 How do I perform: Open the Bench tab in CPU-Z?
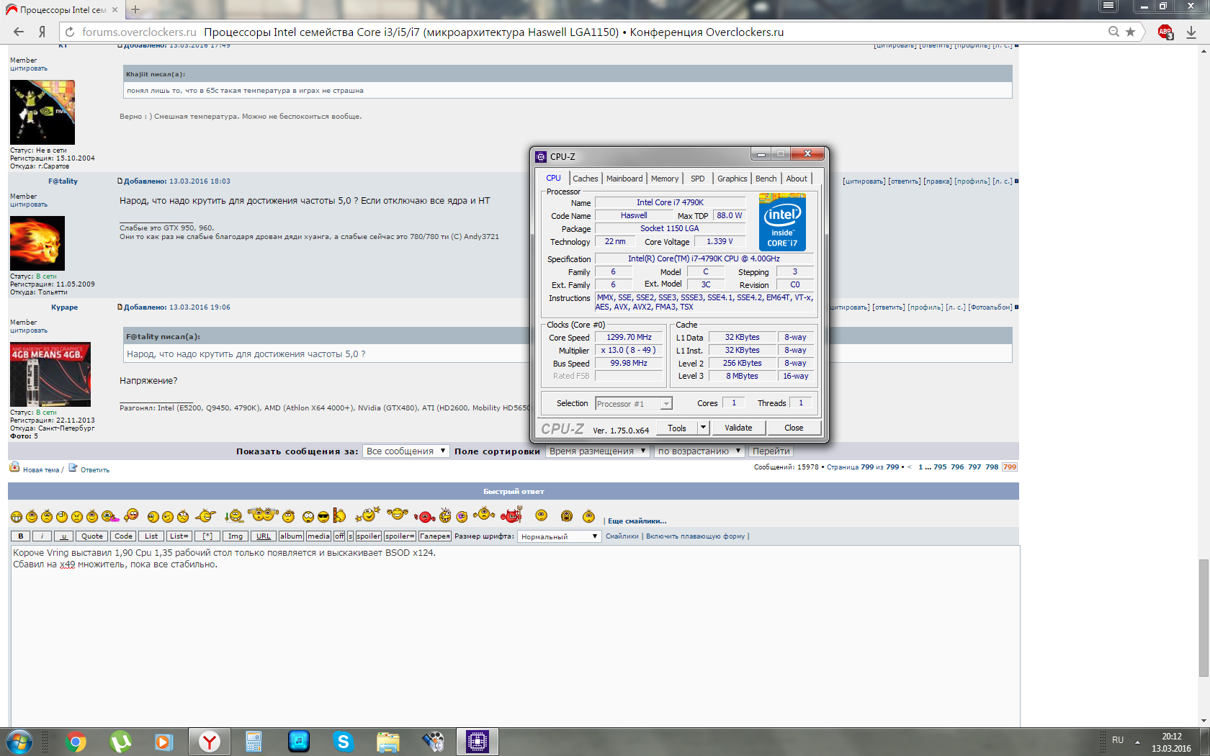coord(766,179)
